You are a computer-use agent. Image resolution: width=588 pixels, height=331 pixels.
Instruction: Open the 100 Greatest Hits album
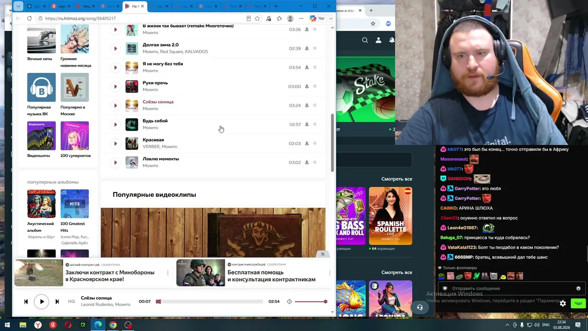click(74, 204)
